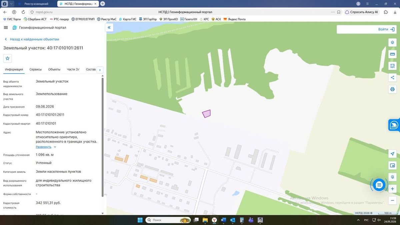Screen dimensions: 400x225
Task: Open the browser tab list dropdown arrow
Action: pyautogui.click(x=12, y=4)
